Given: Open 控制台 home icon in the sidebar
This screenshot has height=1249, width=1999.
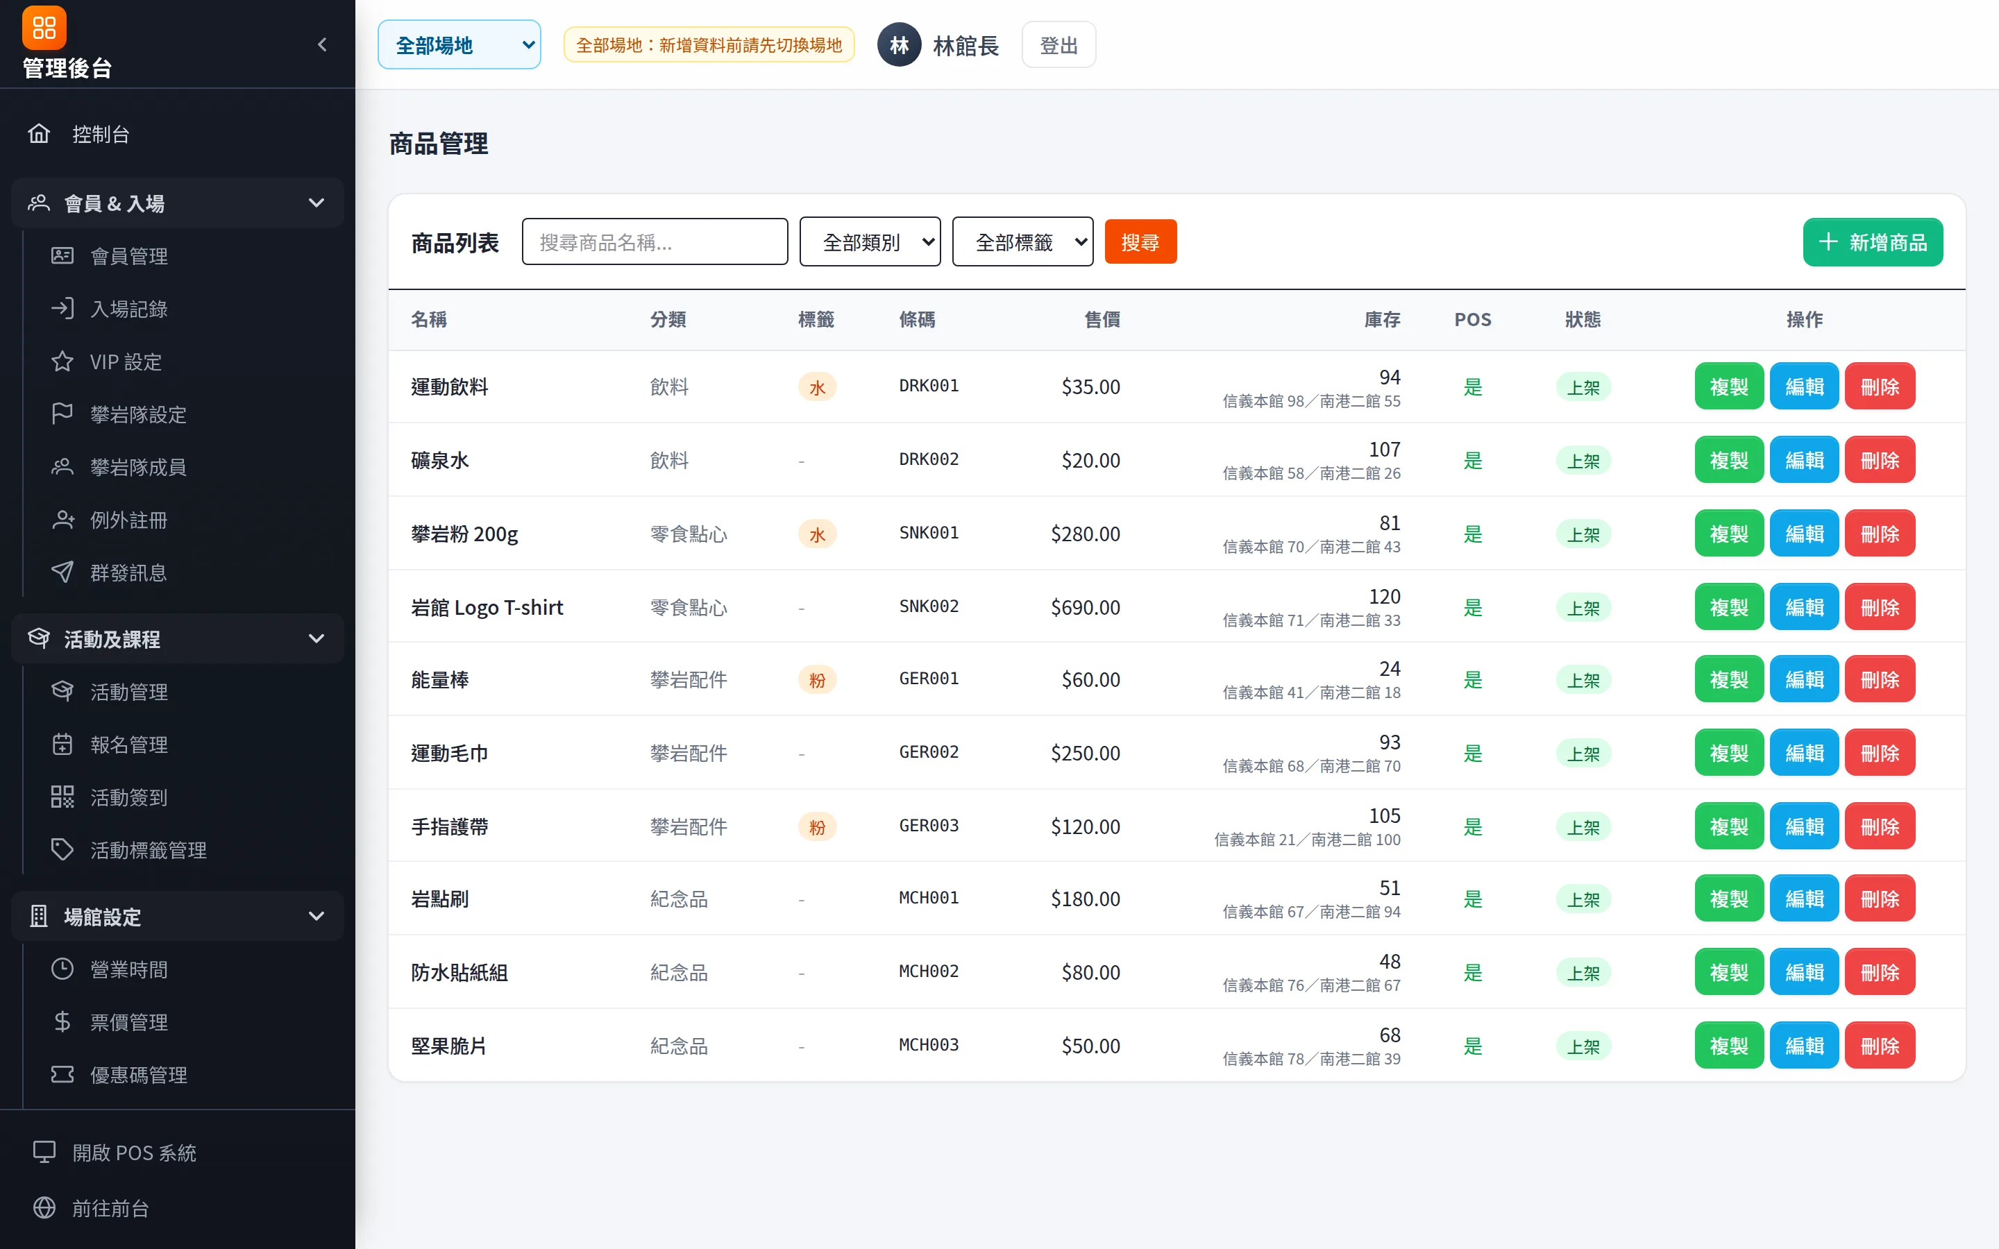Looking at the screenshot, I should (x=39, y=134).
